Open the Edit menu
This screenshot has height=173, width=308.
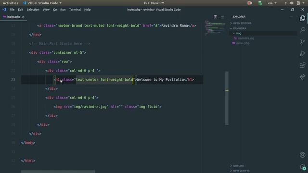pyautogui.click(x=20, y=10)
